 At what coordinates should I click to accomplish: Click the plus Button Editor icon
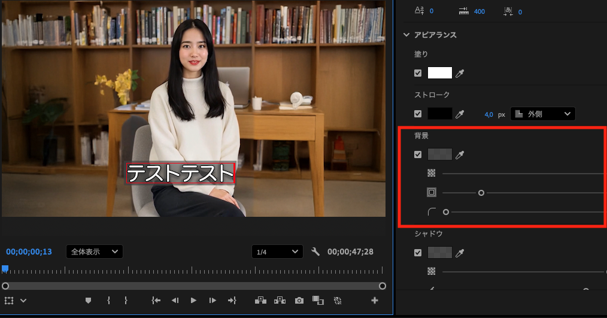click(375, 301)
